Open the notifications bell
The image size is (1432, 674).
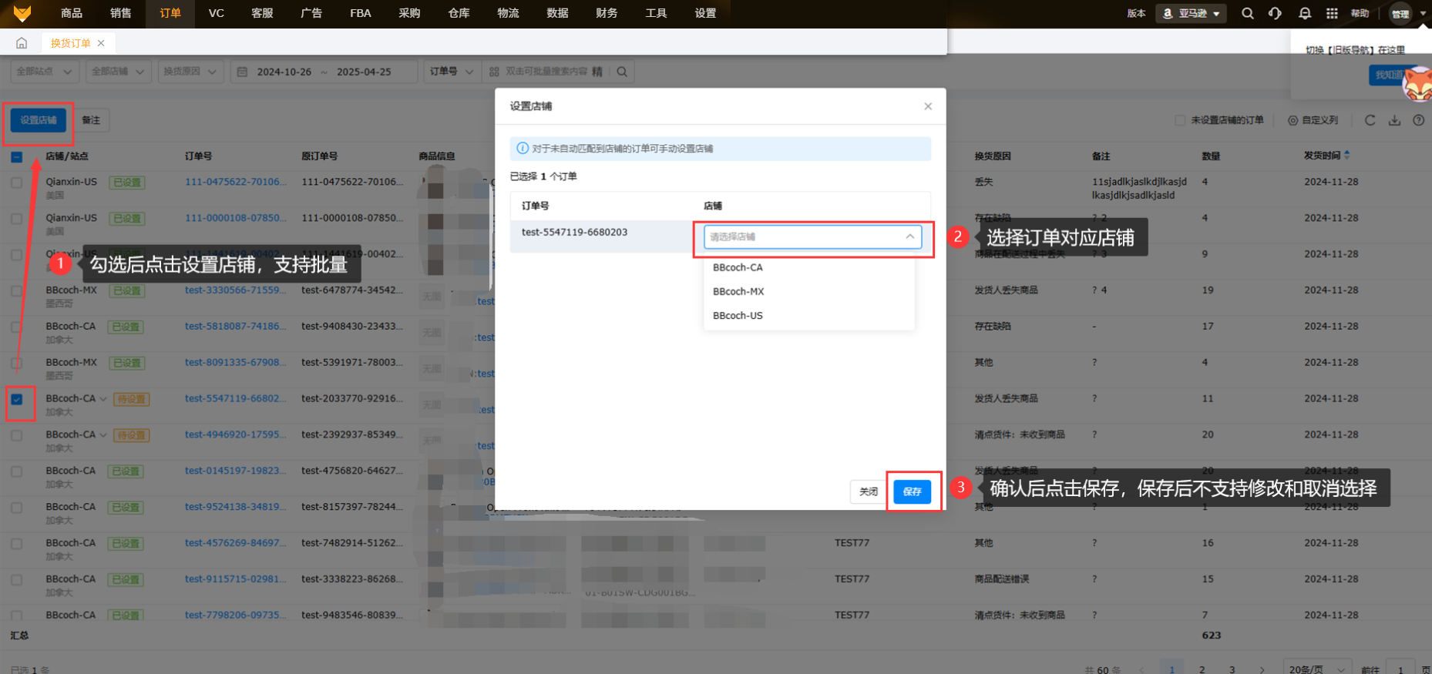click(1305, 13)
